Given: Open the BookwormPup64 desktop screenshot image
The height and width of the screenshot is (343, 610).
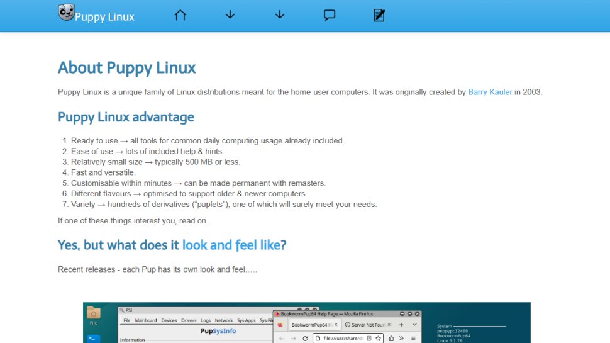Looking at the screenshot, I should (x=306, y=322).
